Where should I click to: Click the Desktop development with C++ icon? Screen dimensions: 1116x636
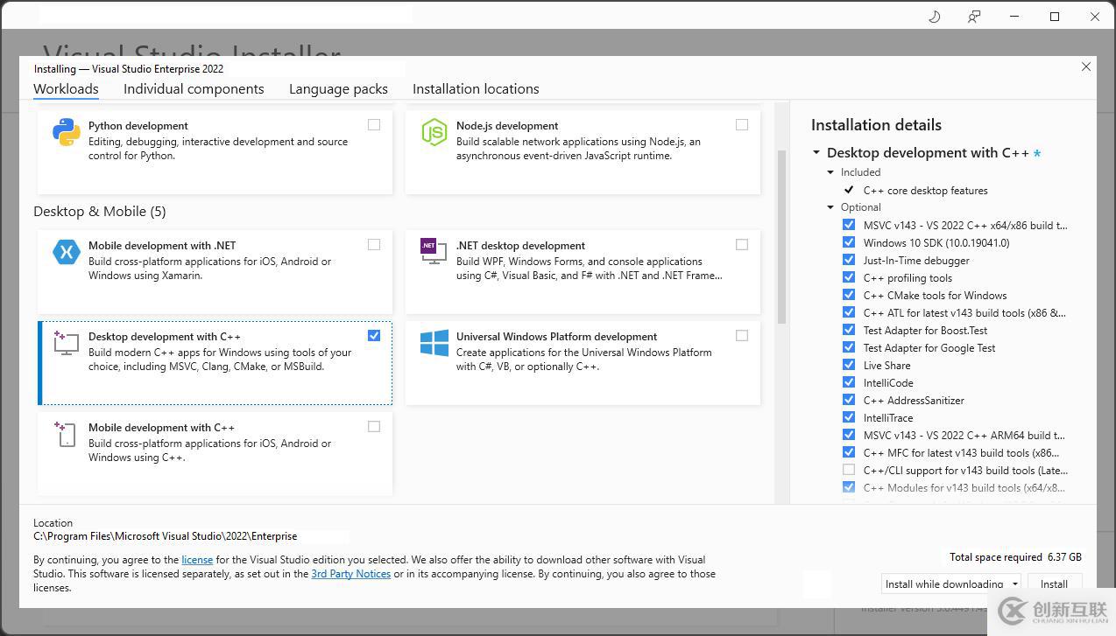[67, 342]
